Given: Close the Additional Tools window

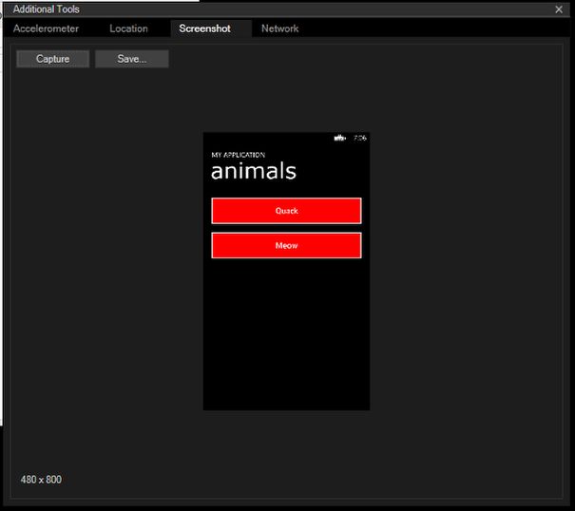Looking at the screenshot, I should tap(559, 9).
